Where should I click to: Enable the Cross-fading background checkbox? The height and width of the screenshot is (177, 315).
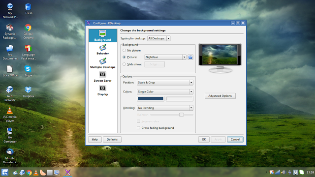pos(138,128)
